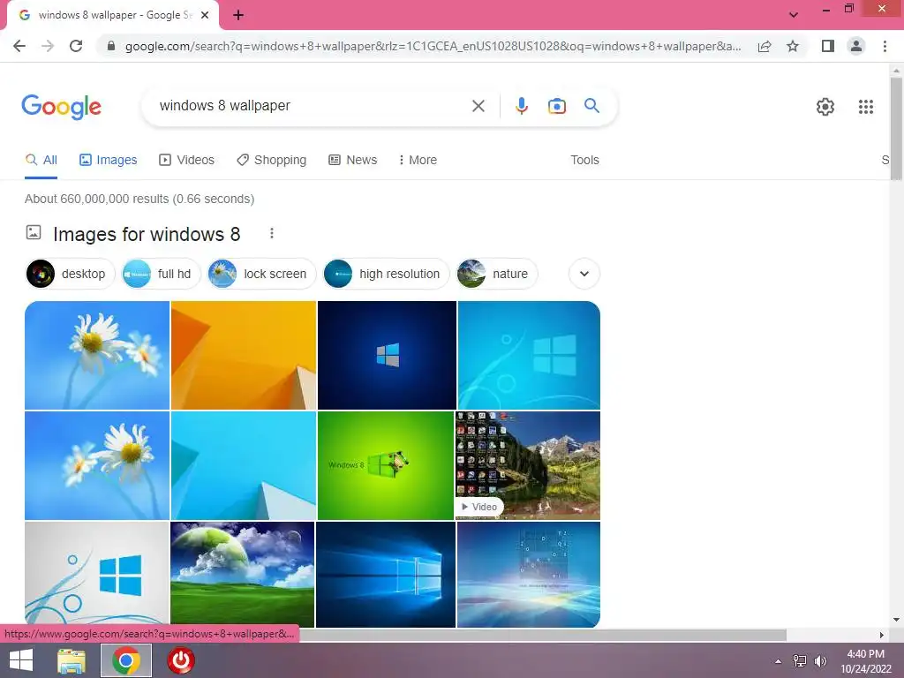The width and height of the screenshot is (904, 678).
Task: Expand the More search categories menu
Action: (x=418, y=161)
